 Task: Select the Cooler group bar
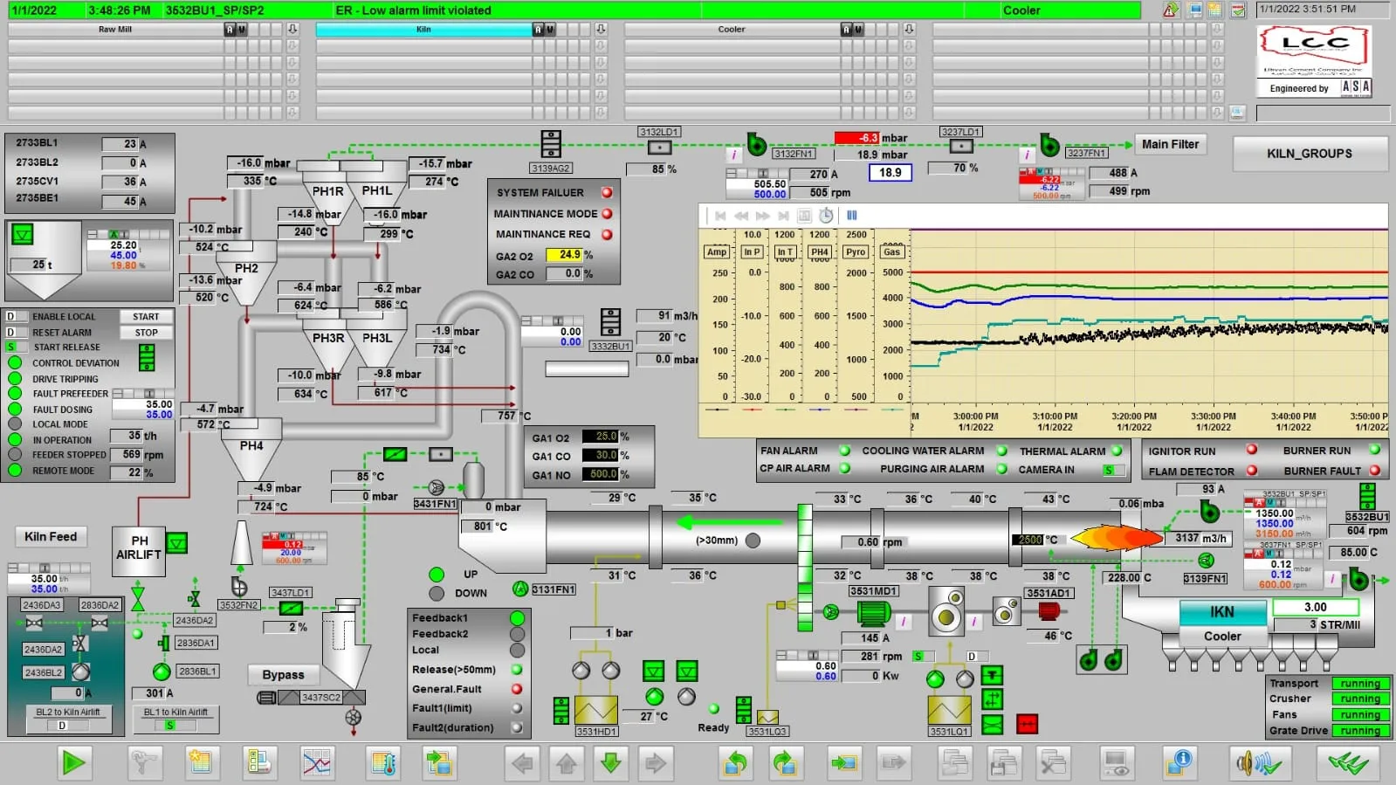732,29
